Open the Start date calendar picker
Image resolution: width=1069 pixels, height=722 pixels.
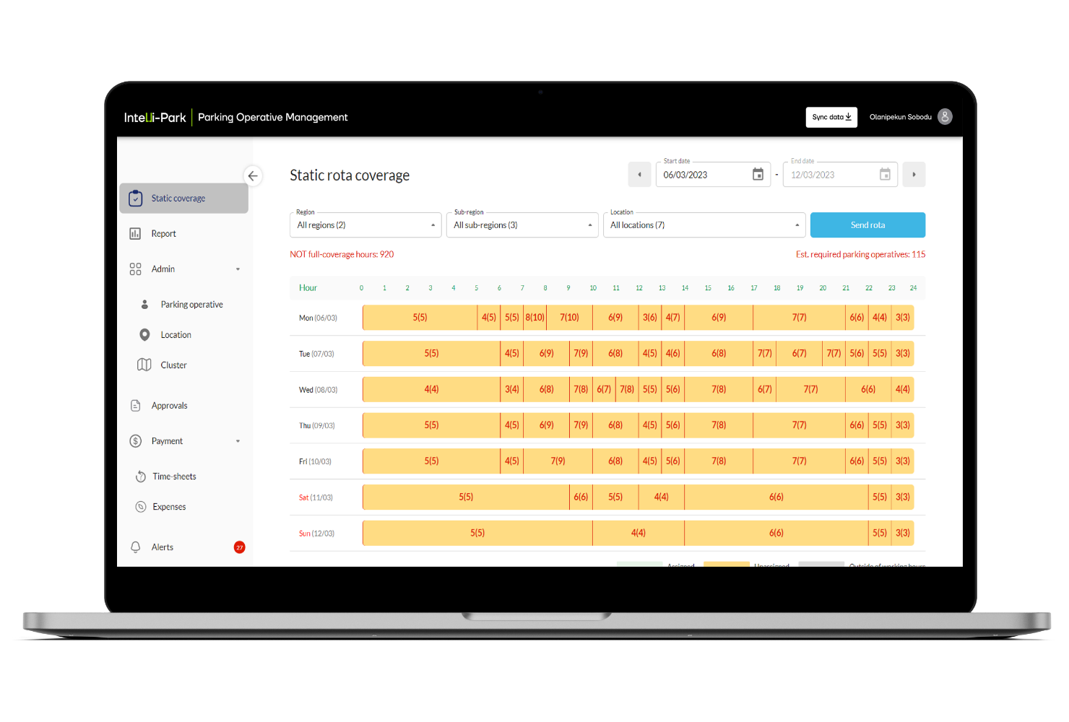(758, 175)
